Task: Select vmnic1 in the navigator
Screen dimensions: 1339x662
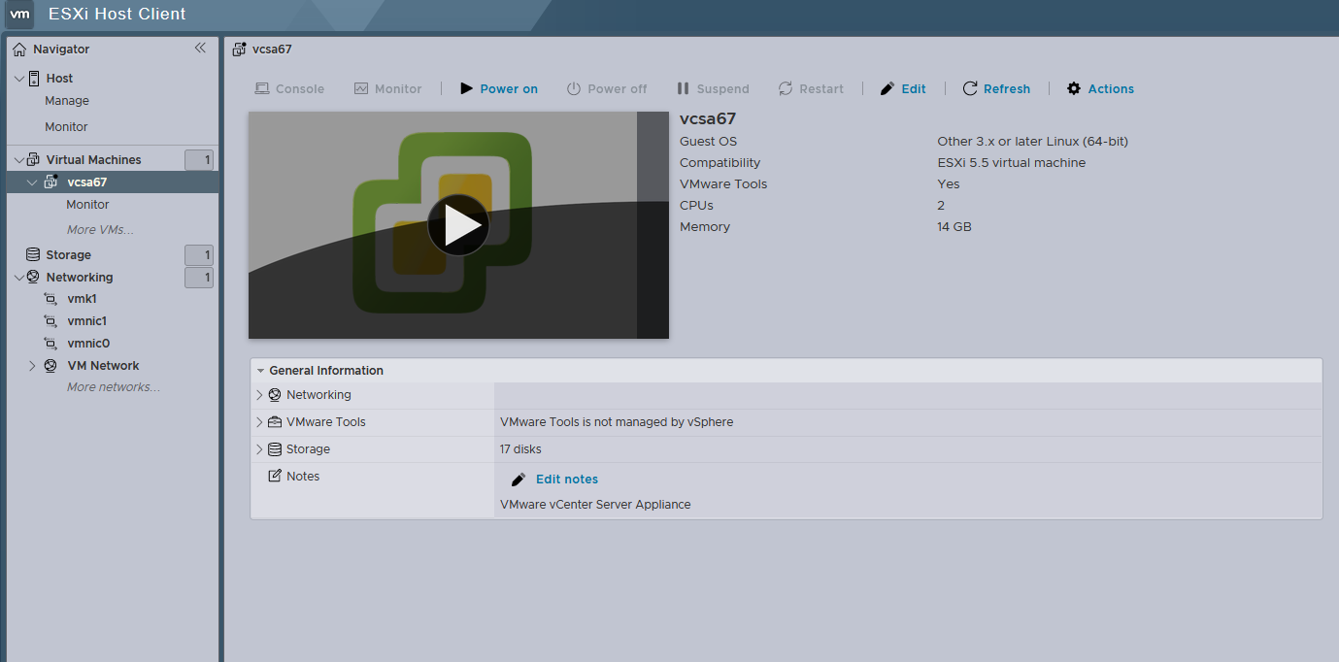Action: [87, 321]
